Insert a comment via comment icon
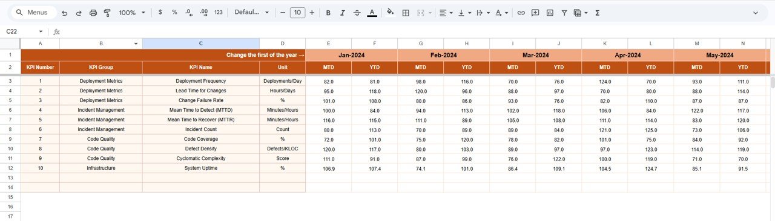This screenshot has height=221, width=775. click(x=535, y=13)
